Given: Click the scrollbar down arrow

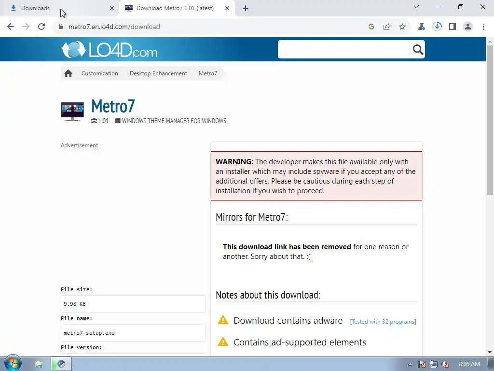Looking at the screenshot, I should tap(490, 352).
